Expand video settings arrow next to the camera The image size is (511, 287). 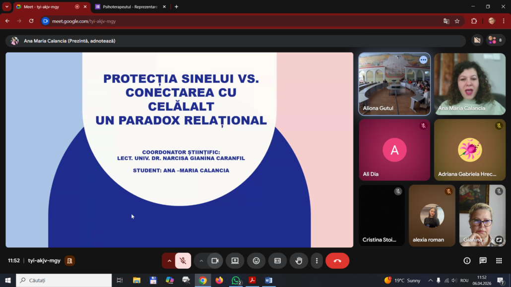pyautogui.click(x=201, y=261)
